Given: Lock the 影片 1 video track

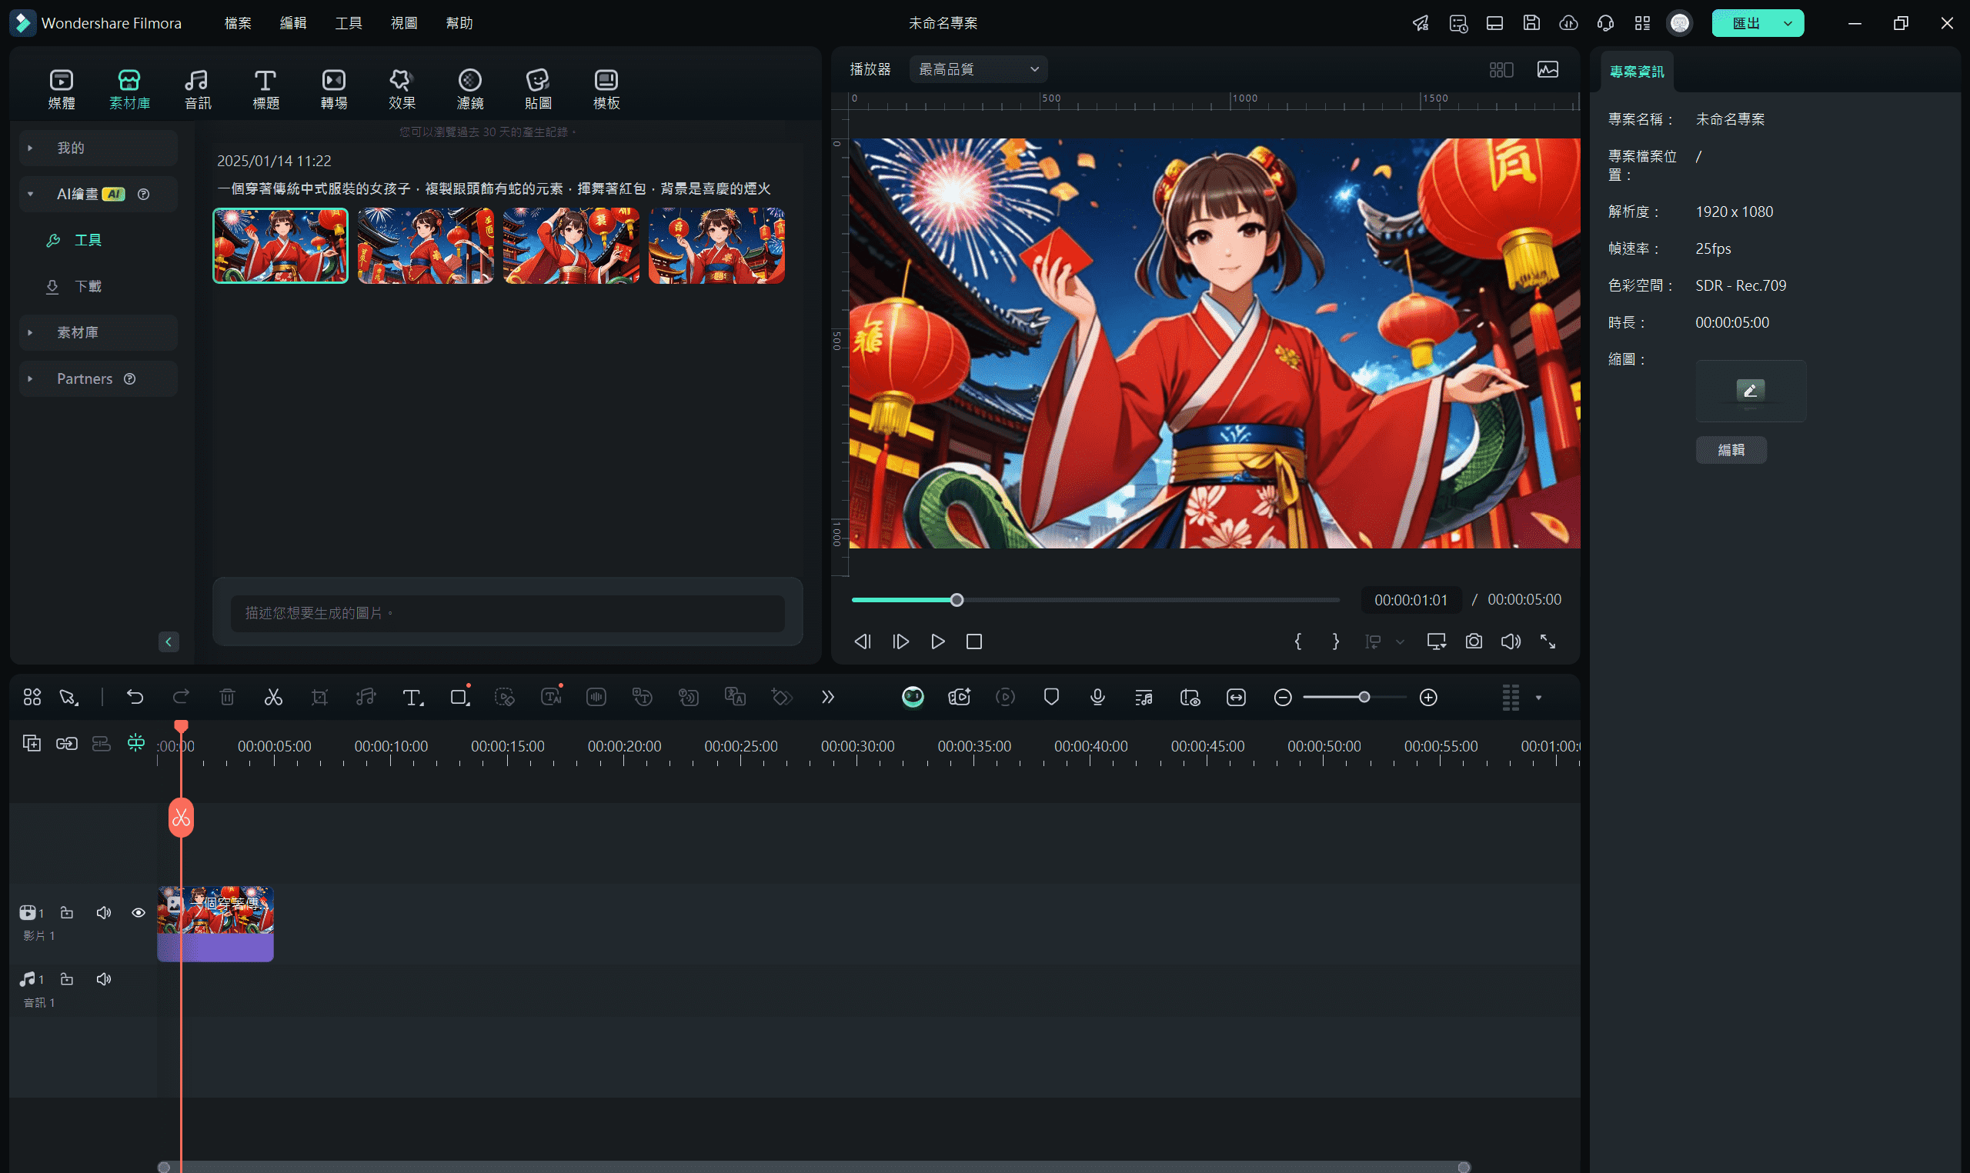Looking at the screenshot, I should 67,913.
